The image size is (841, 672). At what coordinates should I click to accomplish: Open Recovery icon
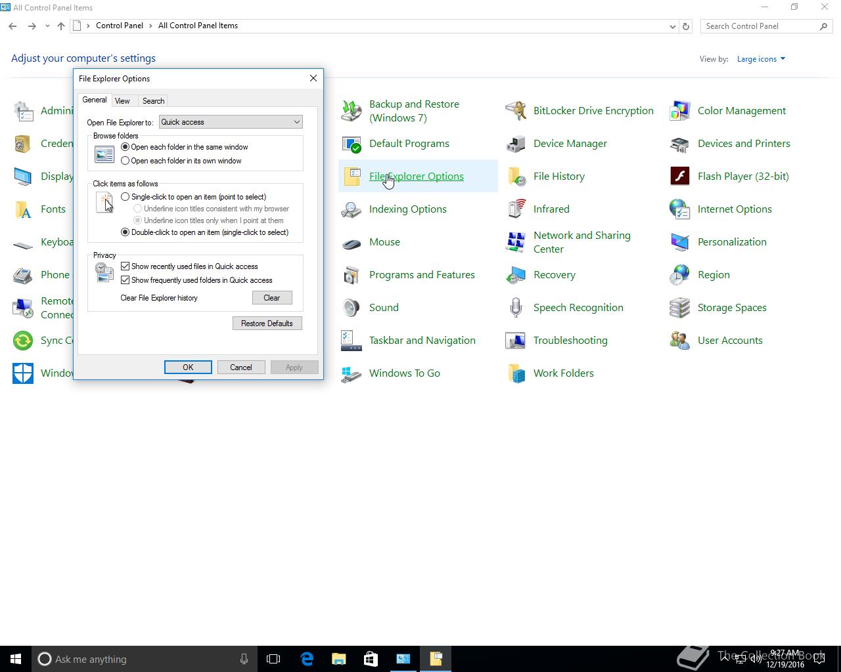click(516, 275)
